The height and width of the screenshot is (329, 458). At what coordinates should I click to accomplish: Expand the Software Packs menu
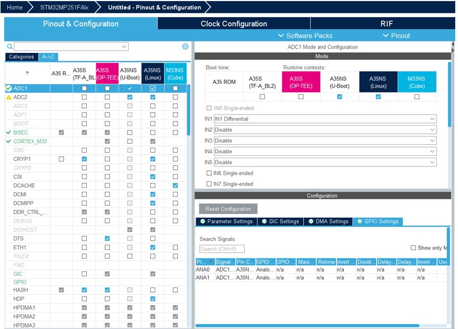[305, 36]
